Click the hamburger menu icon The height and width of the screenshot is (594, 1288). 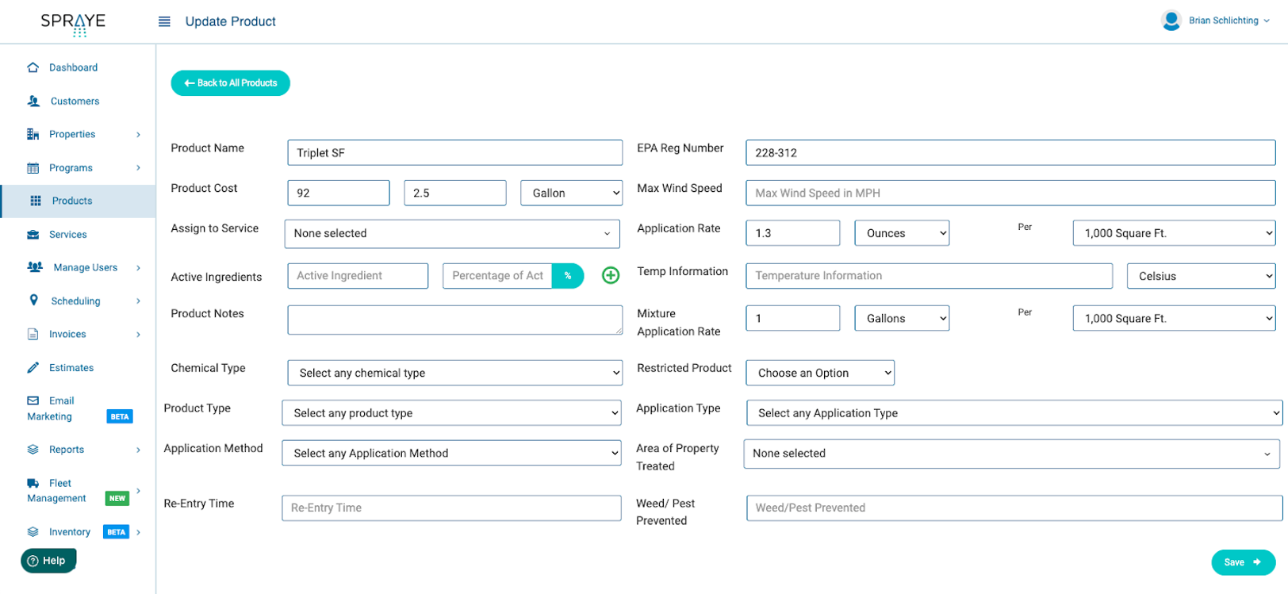164,21
